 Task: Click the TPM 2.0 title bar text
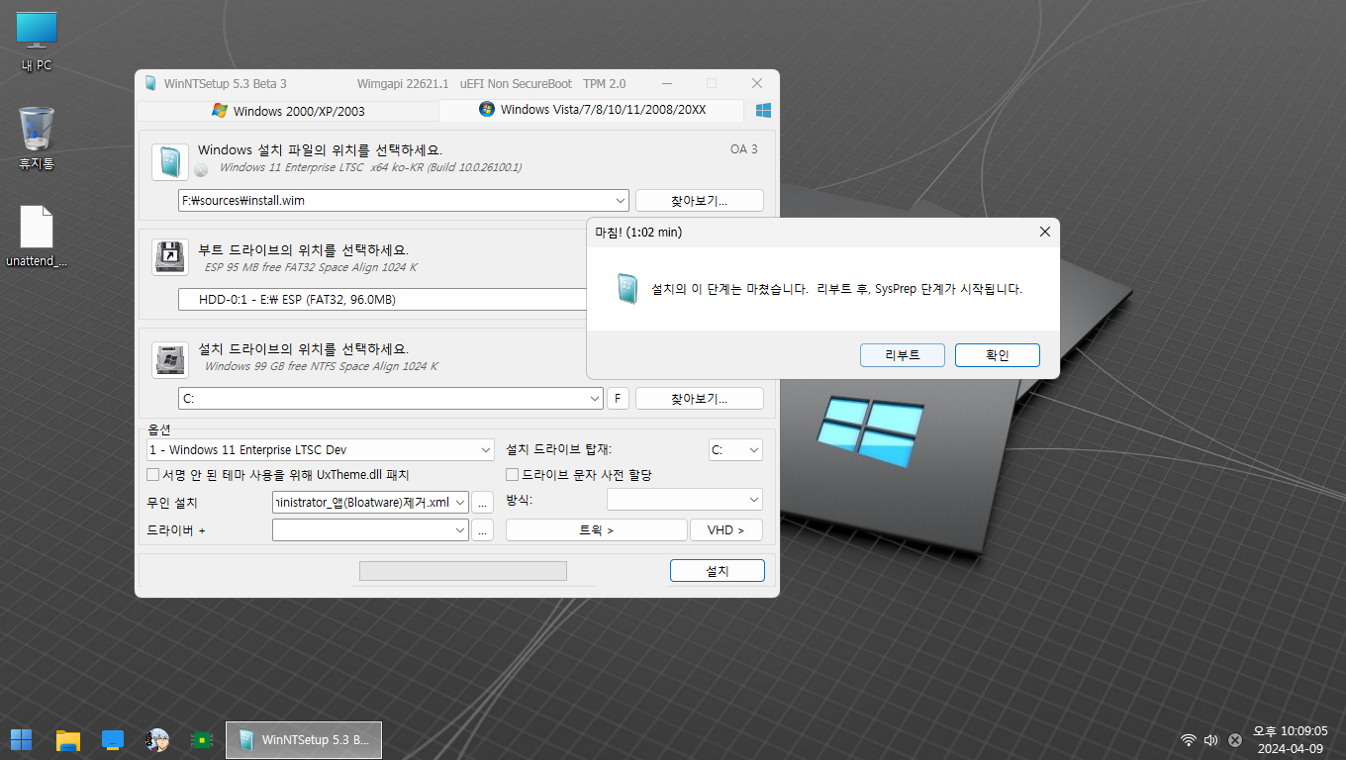point(605,84)
